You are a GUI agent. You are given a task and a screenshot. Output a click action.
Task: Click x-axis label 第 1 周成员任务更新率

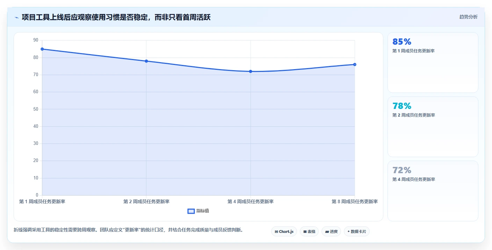click(42, 201)
